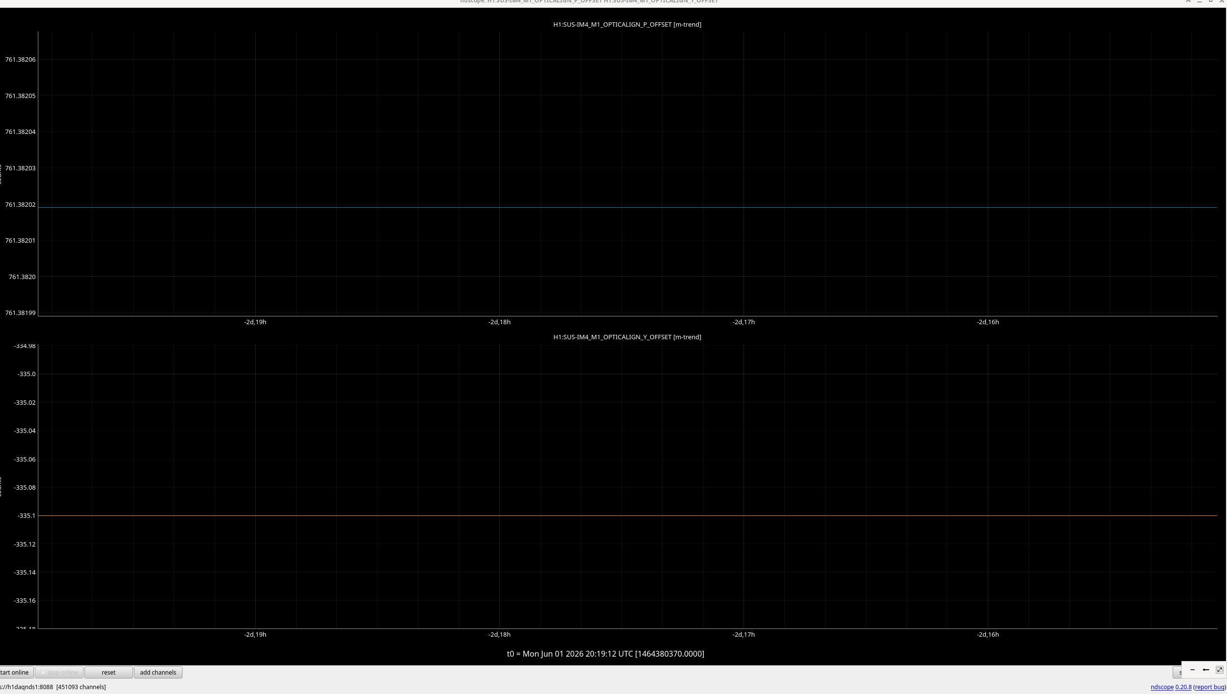Click the -2d,16h tick on lower plot axis
The height and width of the screenshot is (694, 1227).
click(988, 634)
